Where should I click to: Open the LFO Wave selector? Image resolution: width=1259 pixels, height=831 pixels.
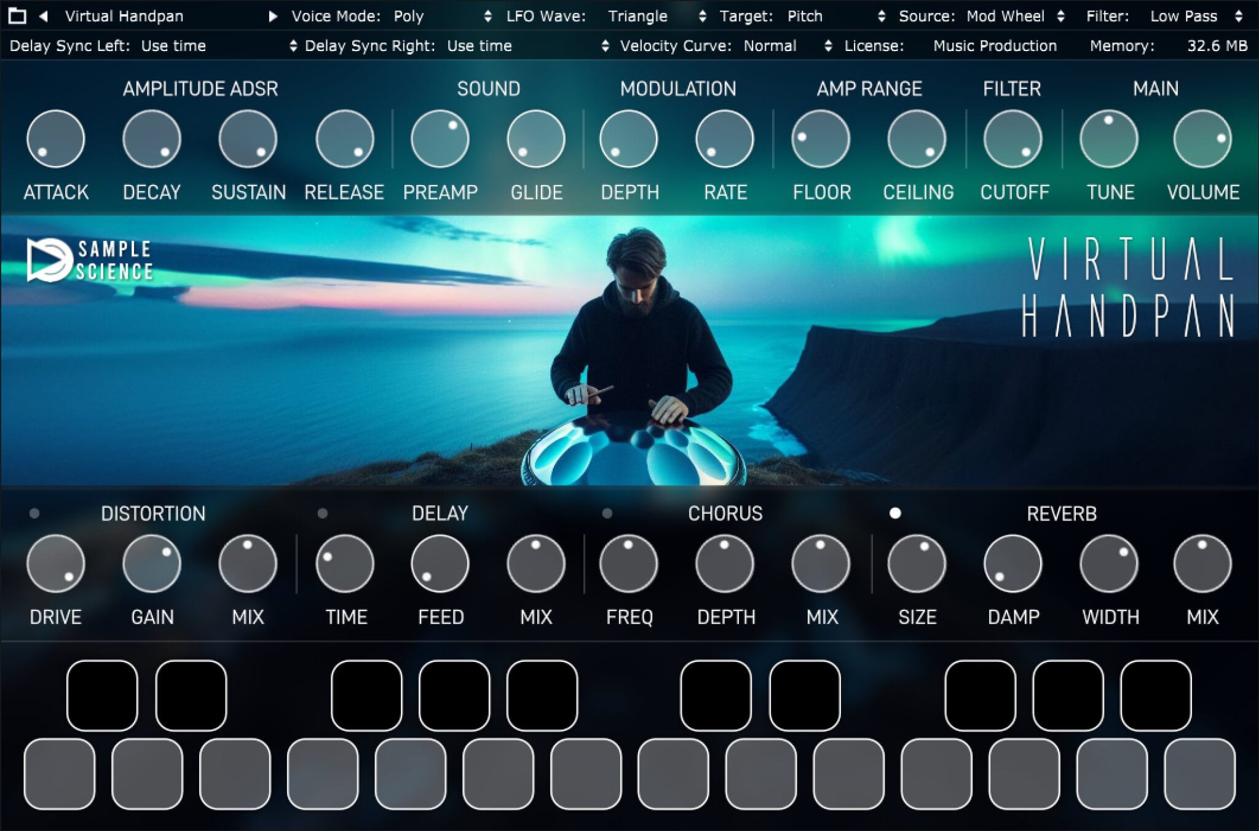[637, 16]
